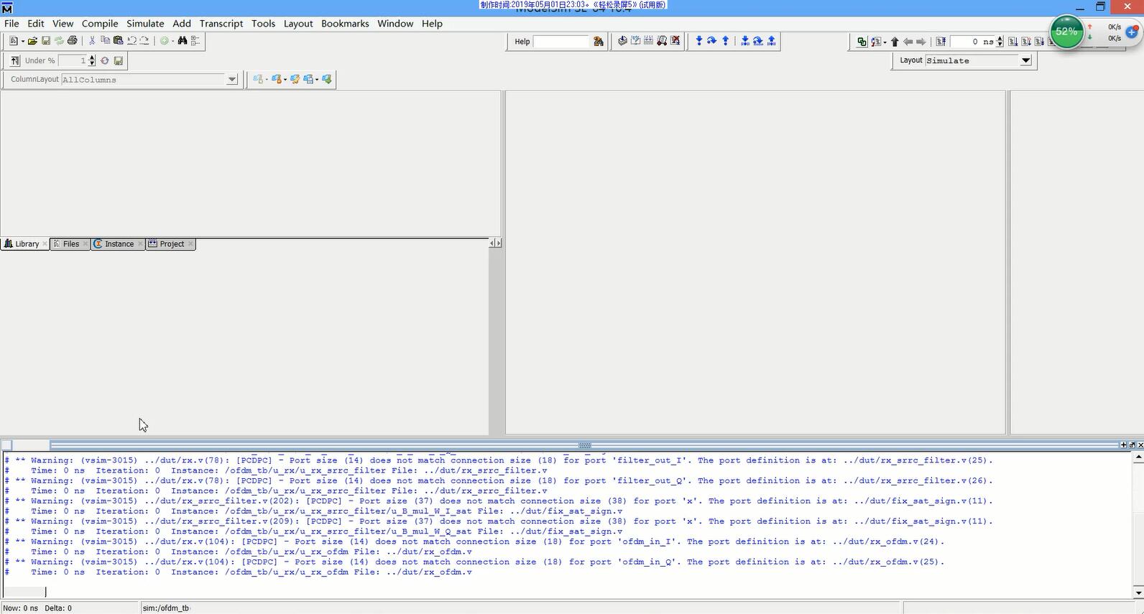
Task: Click the Find binoculars icon
Action: pyautogui.click(x=183, y=41)
